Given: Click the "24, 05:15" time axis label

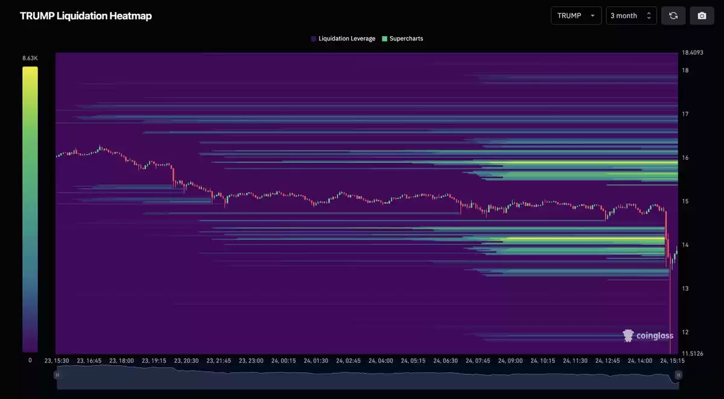Looking at the screenshot, I should 413,361.
